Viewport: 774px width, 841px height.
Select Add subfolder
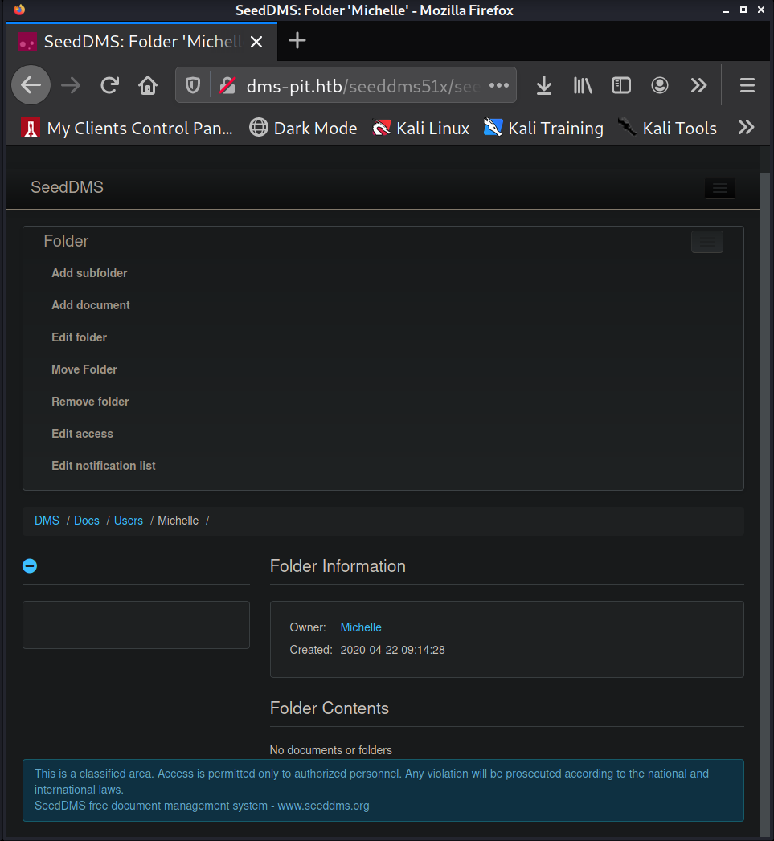(89, 273)
